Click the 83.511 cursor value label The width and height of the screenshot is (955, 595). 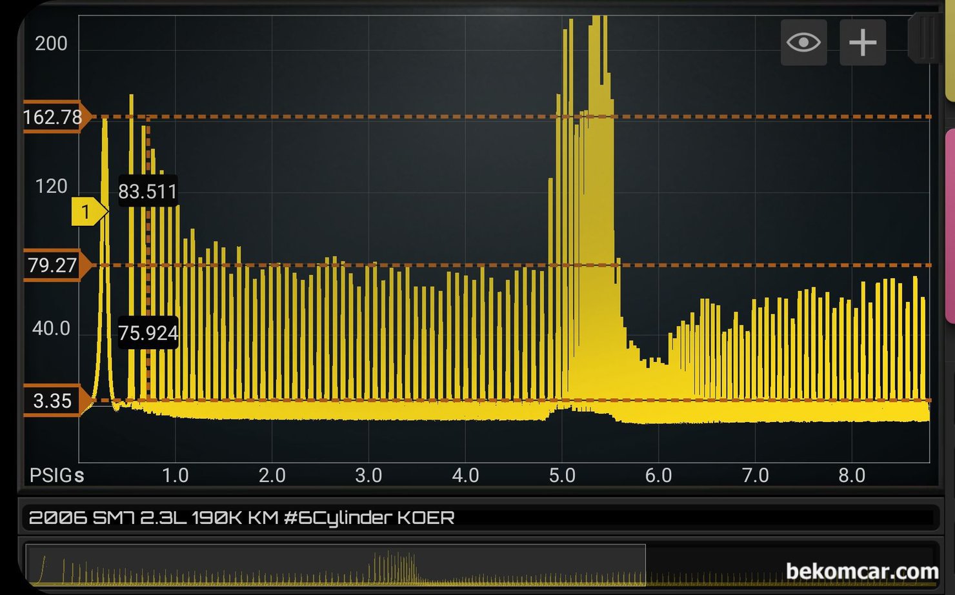click(148, 191)
